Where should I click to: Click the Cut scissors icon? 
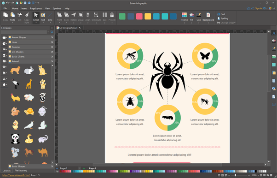(20, 15)
